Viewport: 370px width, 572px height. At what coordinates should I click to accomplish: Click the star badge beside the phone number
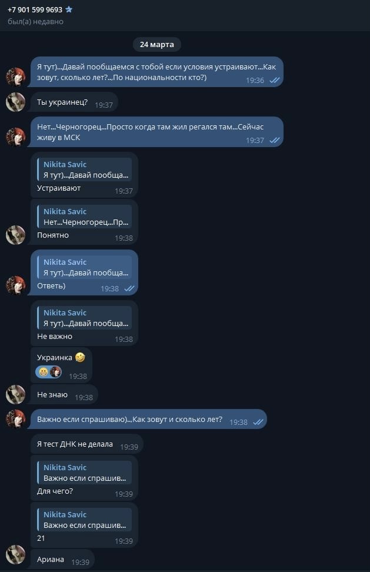(x=69, y=10)
